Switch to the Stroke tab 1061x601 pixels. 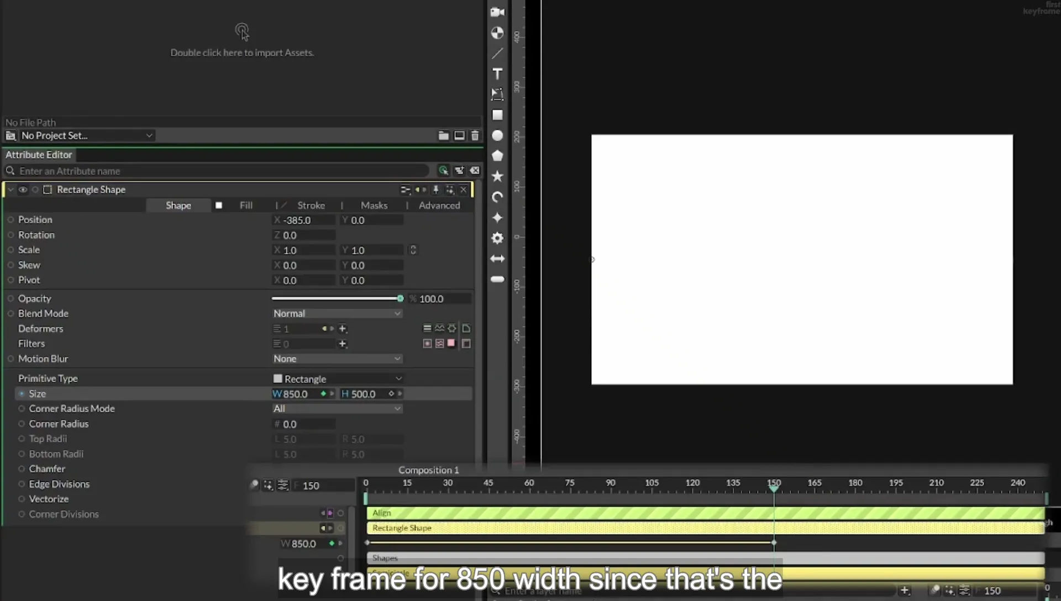click(x=311, y=205)
